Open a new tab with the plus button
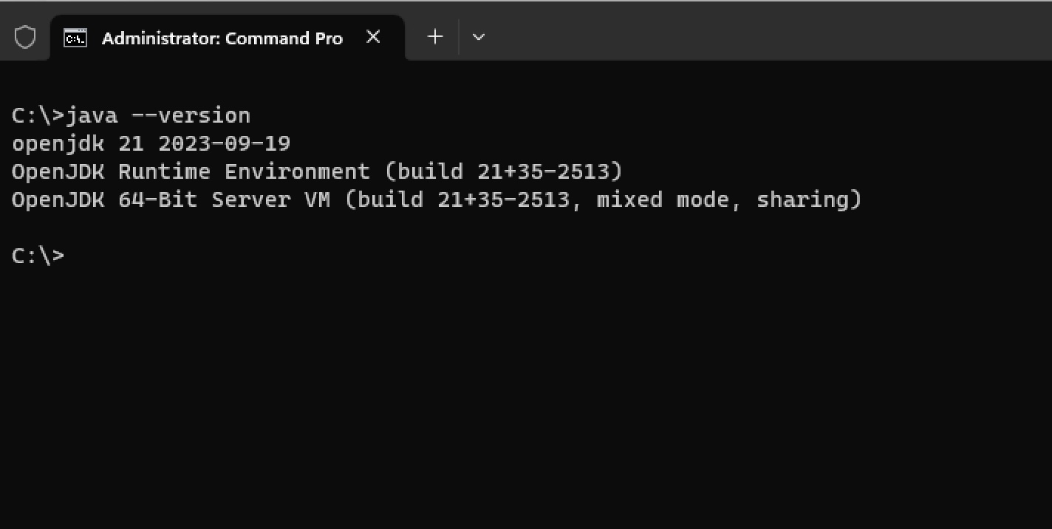The width and height of the screenshot is (1052, 529). [435, 36]
